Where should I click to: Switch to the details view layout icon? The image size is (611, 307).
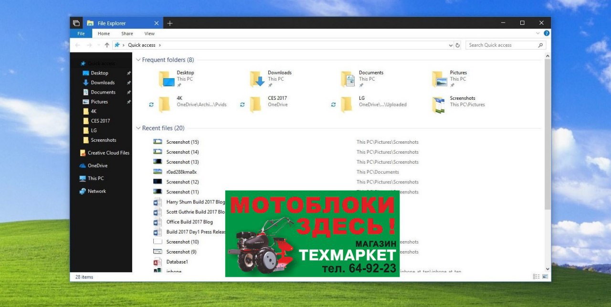coord(536,277)
